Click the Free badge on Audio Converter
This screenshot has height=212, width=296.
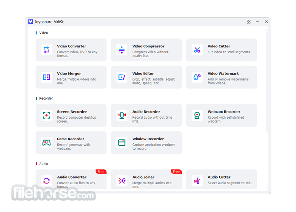click(101, 172)
